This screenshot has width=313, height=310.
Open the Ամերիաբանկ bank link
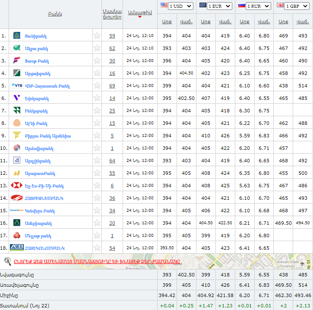pos(38,223)
